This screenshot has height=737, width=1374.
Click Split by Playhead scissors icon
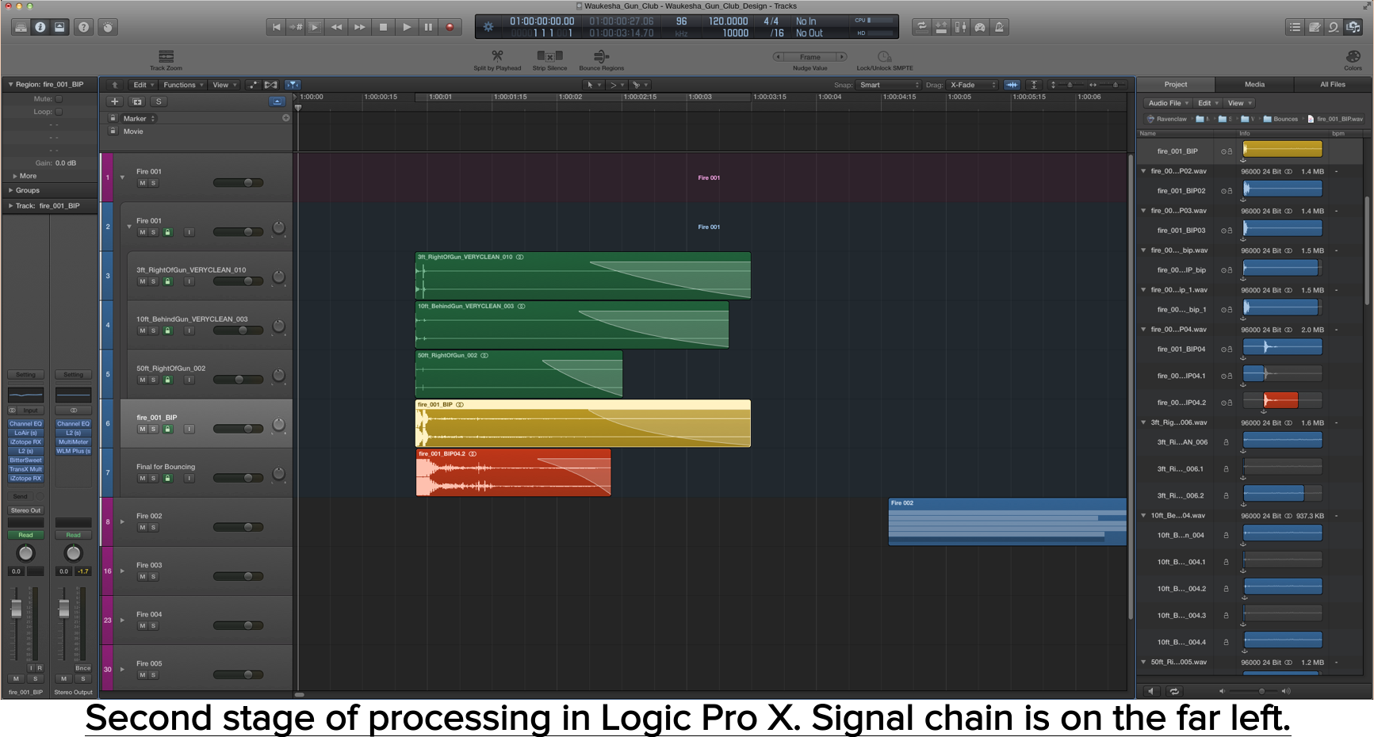(497, 55)
